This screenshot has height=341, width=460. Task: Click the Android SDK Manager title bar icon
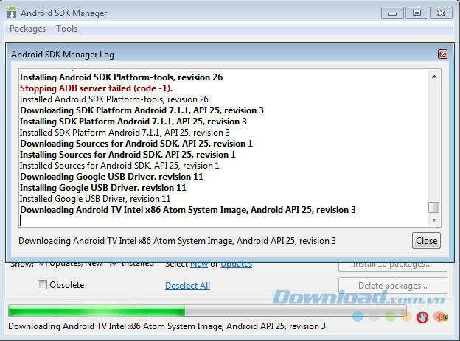[x=12, y=13]
